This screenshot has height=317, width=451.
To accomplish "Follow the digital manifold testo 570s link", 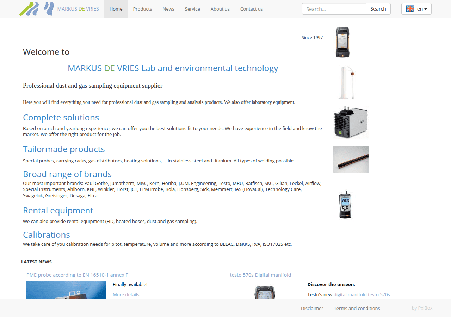I will click(362, 294).
